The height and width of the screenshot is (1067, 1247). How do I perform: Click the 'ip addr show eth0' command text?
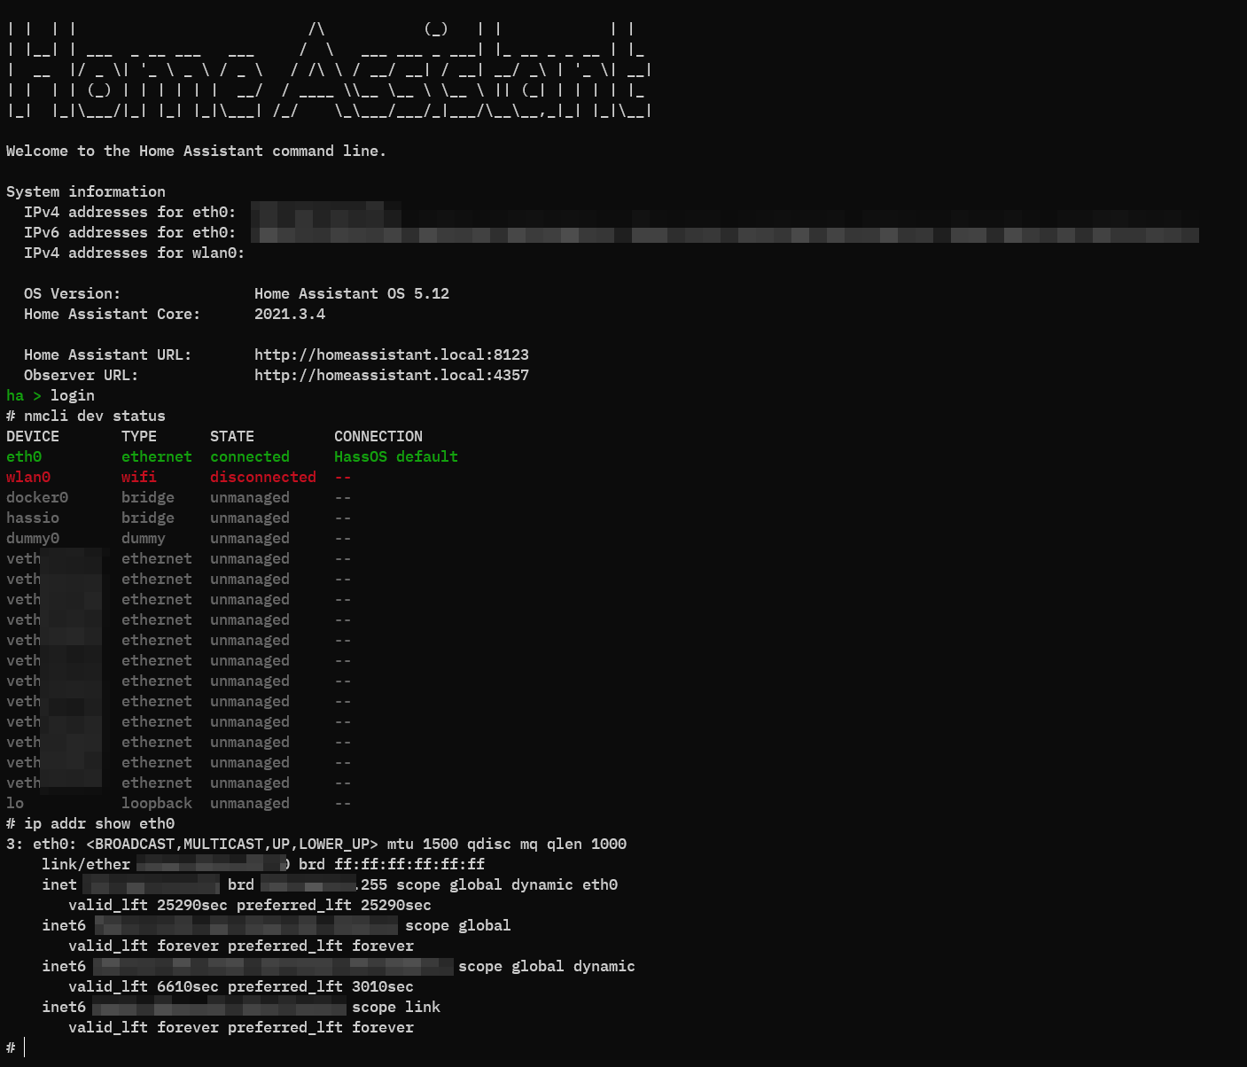point(99,823)
